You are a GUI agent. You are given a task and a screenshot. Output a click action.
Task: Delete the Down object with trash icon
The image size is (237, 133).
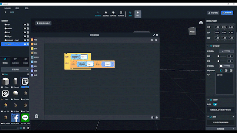pos(28,28)
